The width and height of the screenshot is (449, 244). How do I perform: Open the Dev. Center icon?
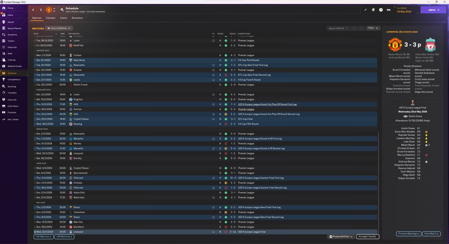click(4, 119)
